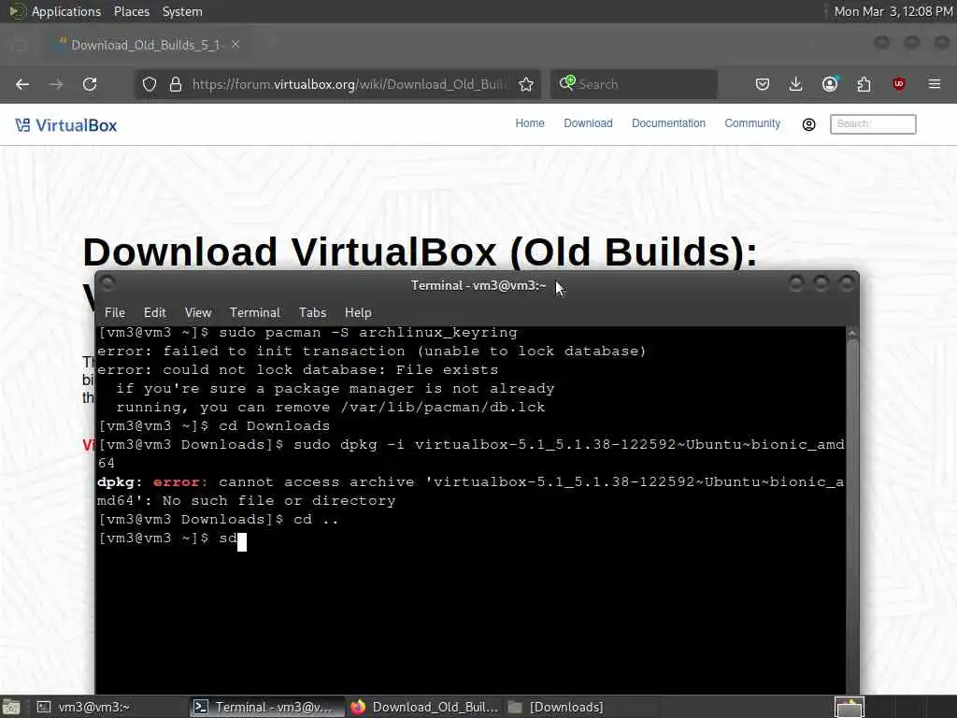
Task: Focus the VirtualBox site search field
Action: coord(873,124)
